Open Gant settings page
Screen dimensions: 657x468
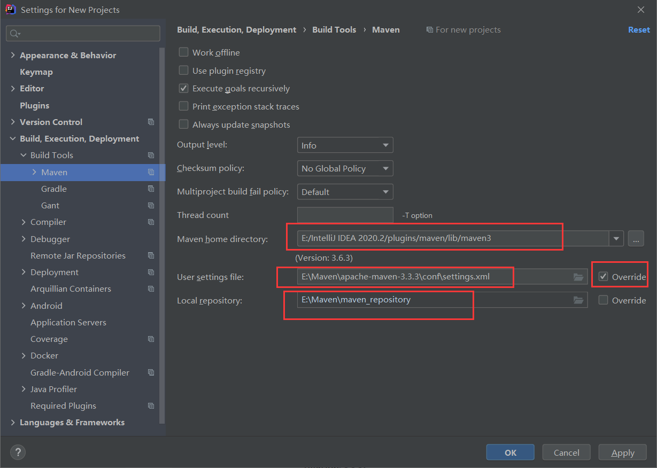(x=50, y=205)
